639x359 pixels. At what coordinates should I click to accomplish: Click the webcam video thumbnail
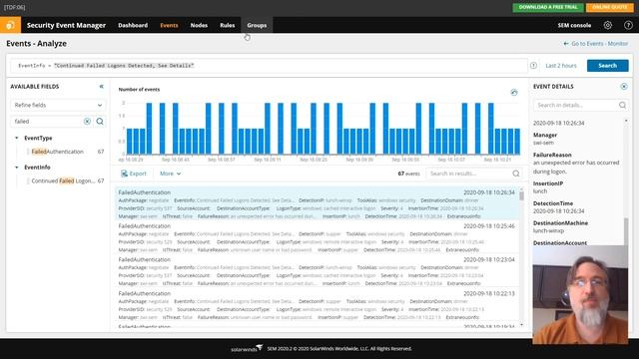tap(580, 295)
